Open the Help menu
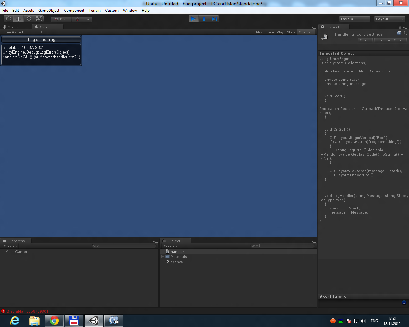Screen dimensions: 409x327 [145, 11]
